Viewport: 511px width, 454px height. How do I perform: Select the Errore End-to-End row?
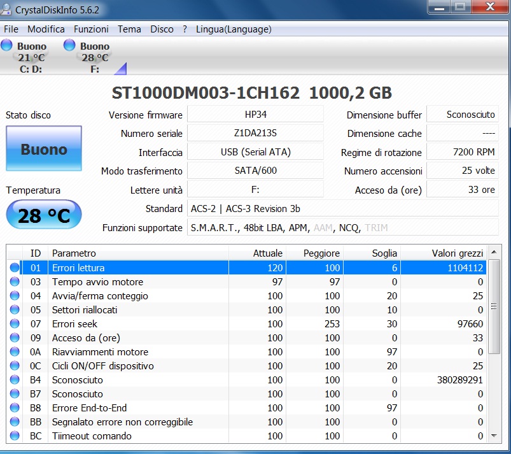click(247, 408)
